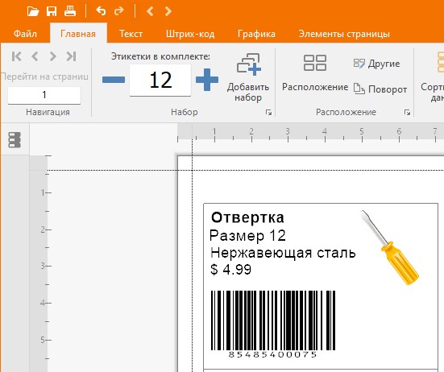The image size is (444, 372).
Task: Select the $ 4.99 price text
Action: pos(230,269)
